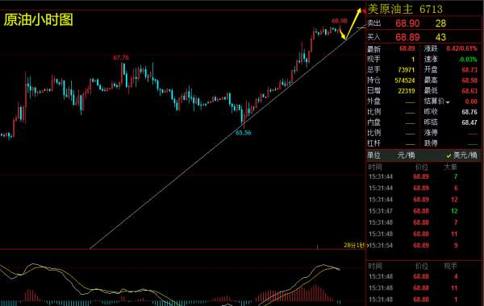Click the MACD indicator pane below the chart

click(182, 278)
